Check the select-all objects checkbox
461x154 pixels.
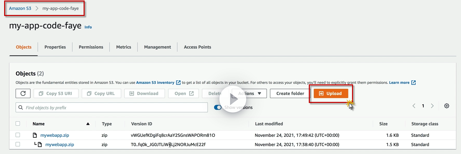[18, 124]
